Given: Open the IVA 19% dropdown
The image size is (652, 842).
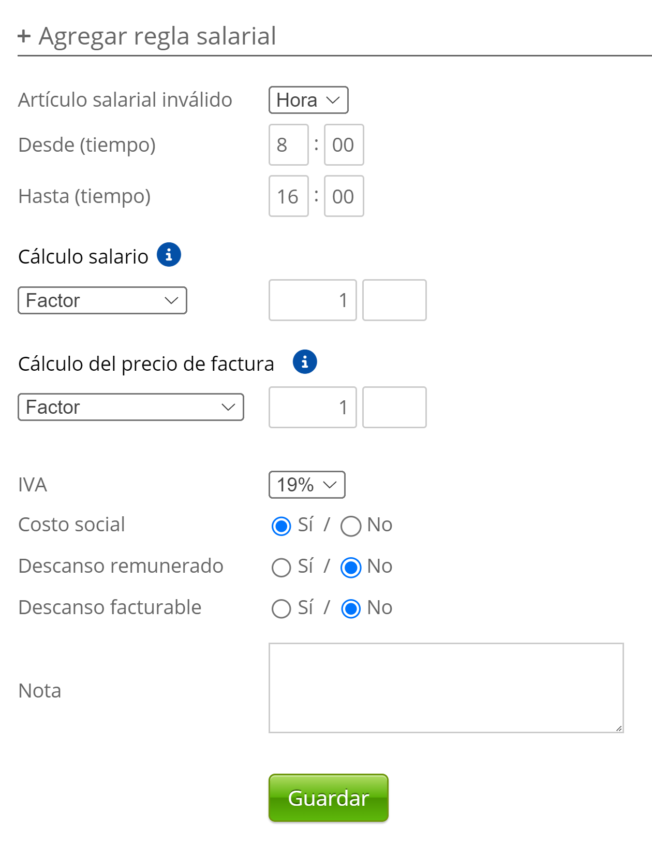Looking at the screenshot, I should [x=307, y=485].
